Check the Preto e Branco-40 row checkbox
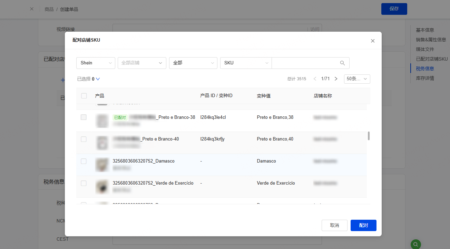This screenshot has width=450, height=249. click(84, 139)
